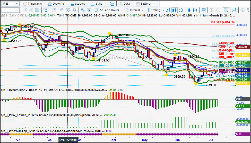Click the 4801.75 high price label
The height and width of the screenshot is (143, 251).
(30, 26)
